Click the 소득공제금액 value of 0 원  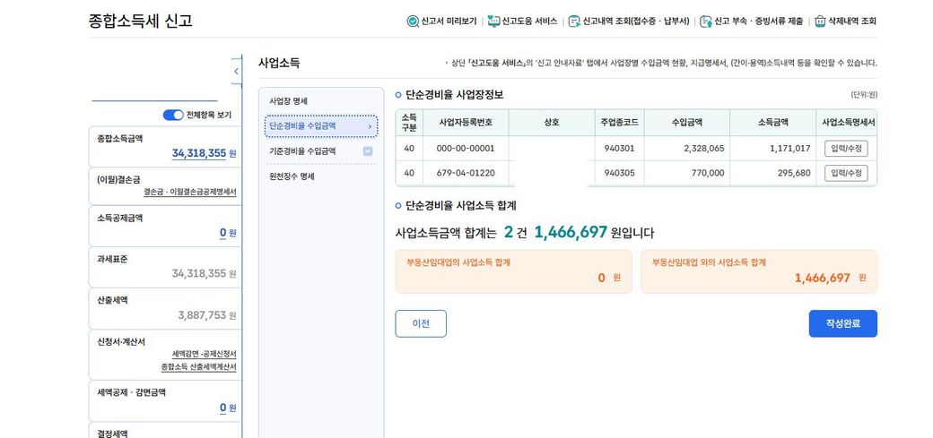point(223,233)
